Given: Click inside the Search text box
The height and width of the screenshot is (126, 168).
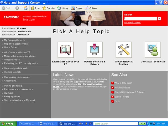Looking at the screenshot, I should click(141, 19).
